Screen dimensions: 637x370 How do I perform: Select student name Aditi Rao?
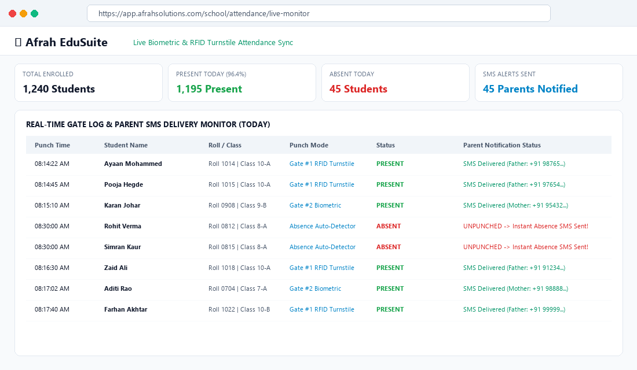click(118, 289)
